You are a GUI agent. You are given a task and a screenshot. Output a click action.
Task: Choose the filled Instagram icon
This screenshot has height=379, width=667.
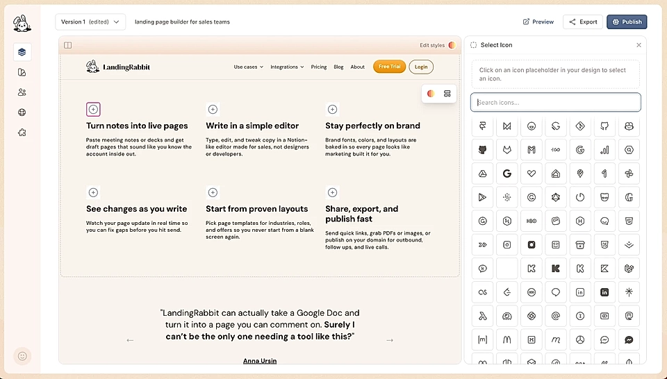click(x=532, y=245)
